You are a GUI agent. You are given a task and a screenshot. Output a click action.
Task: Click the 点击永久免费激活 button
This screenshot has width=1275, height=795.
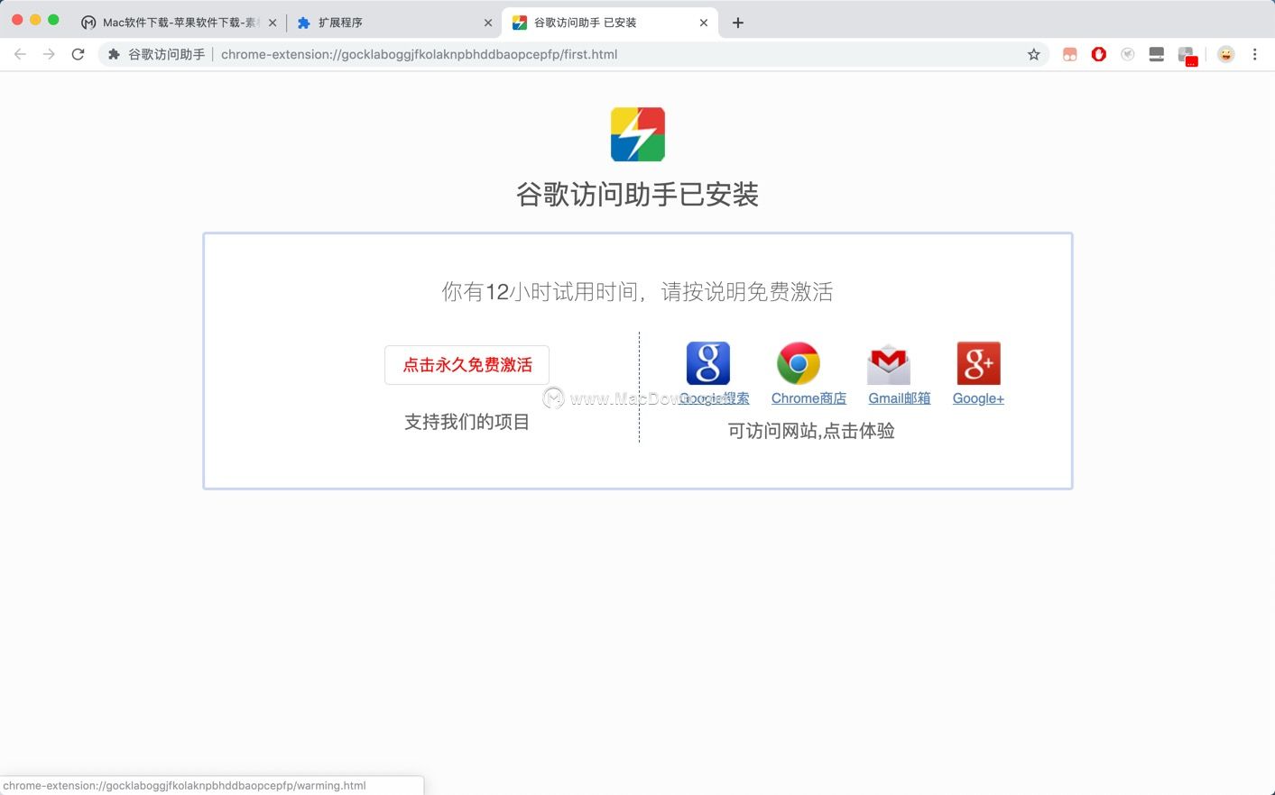pyautogui.click(x=467, y=365)
